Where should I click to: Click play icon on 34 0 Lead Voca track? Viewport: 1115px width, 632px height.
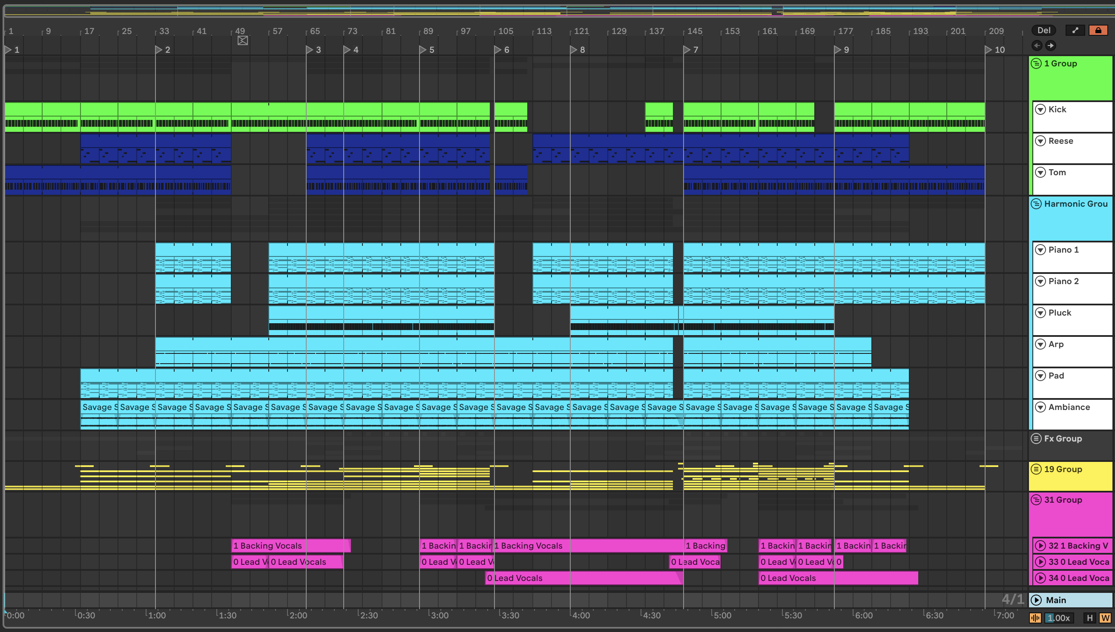[1040, 578]
